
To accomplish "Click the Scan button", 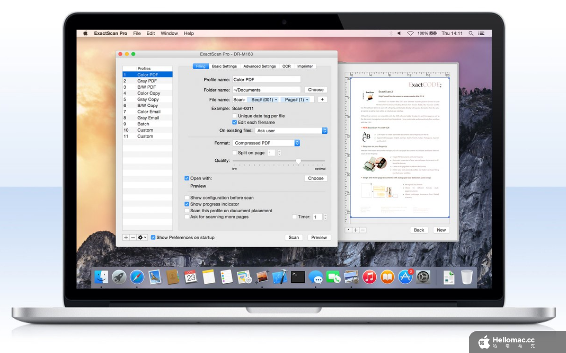I will pos(294,237).
